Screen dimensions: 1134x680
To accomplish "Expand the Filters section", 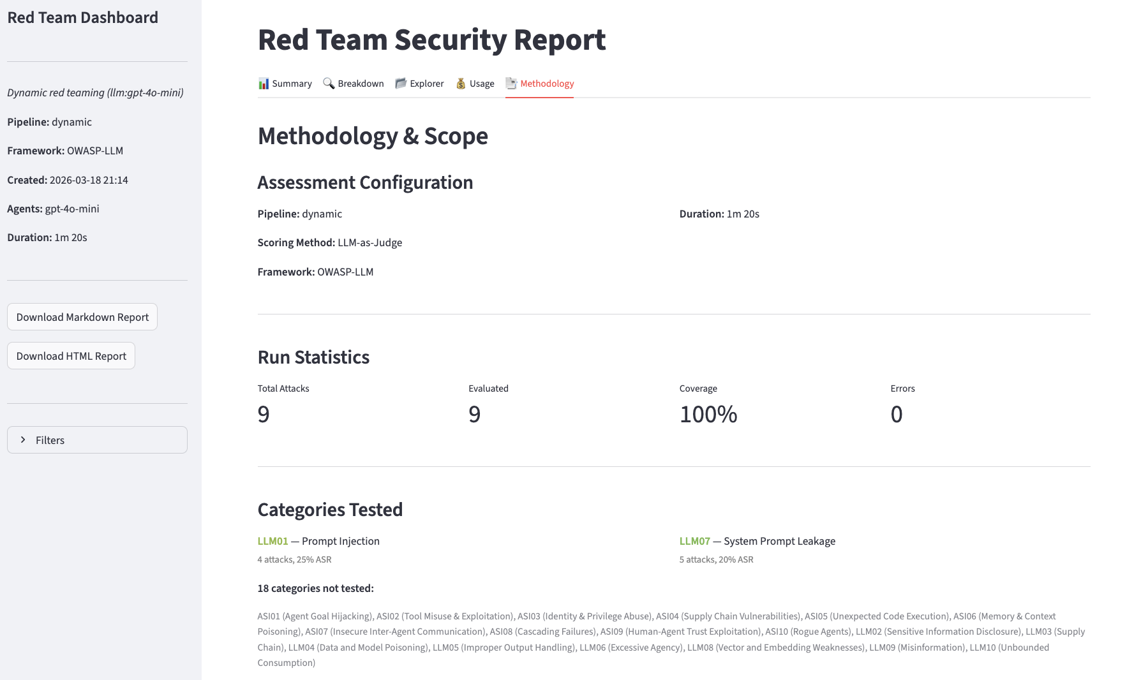I will click(96, 440).
